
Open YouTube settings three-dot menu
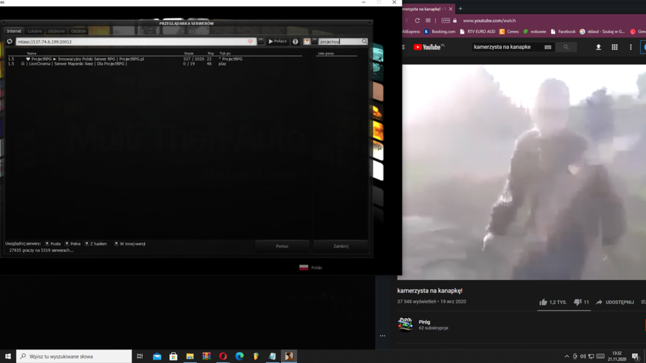tap(630, 47)
